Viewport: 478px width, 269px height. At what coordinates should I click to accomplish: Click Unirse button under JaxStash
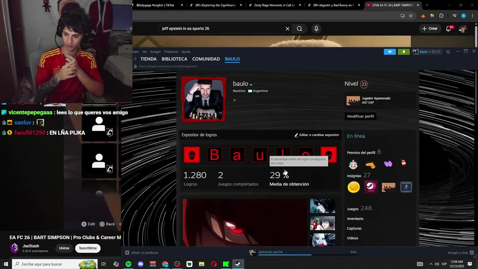(x=64, y=248)
